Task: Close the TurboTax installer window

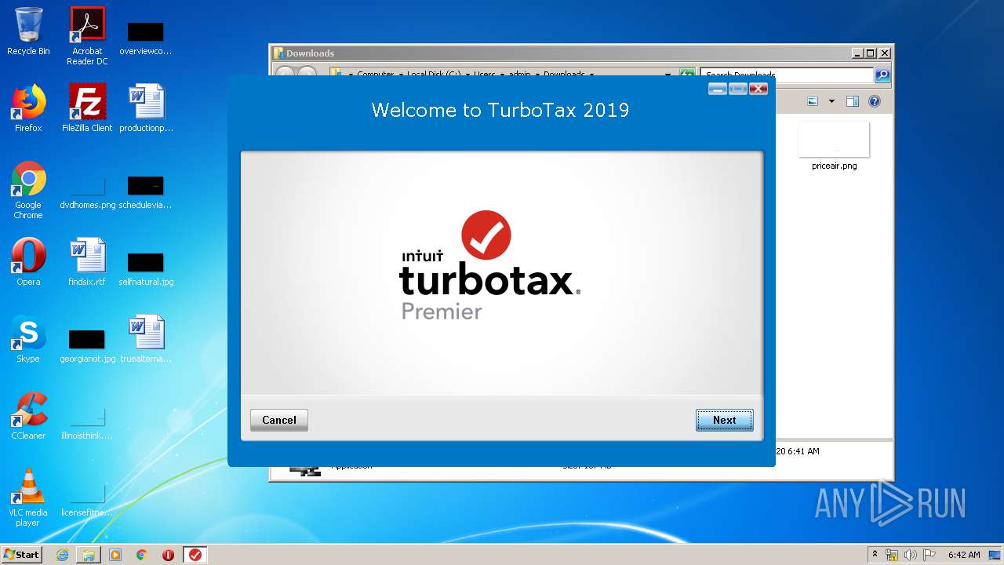Action: click(x=758, y=89)
